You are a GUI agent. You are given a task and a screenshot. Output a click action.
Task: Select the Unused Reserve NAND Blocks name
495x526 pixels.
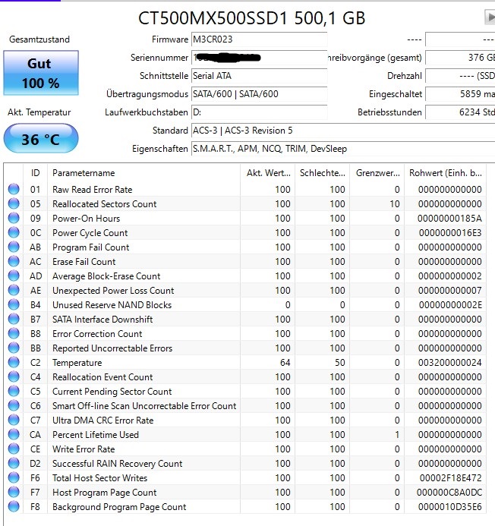coord(112,305)
